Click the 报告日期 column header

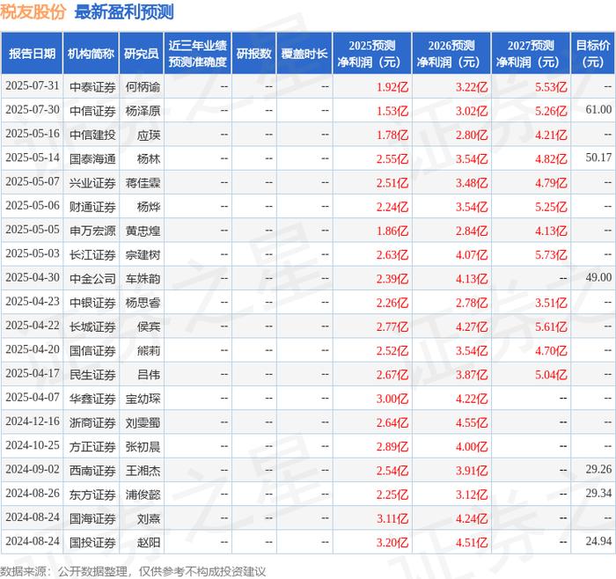[x=32, y=54]
